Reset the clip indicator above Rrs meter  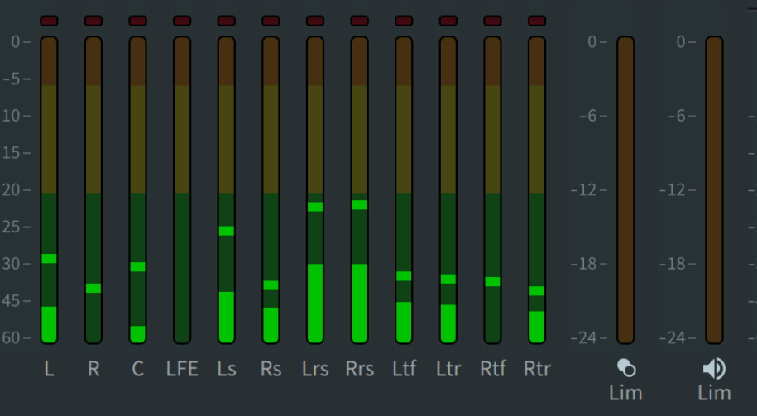click(x=360, y=21)
